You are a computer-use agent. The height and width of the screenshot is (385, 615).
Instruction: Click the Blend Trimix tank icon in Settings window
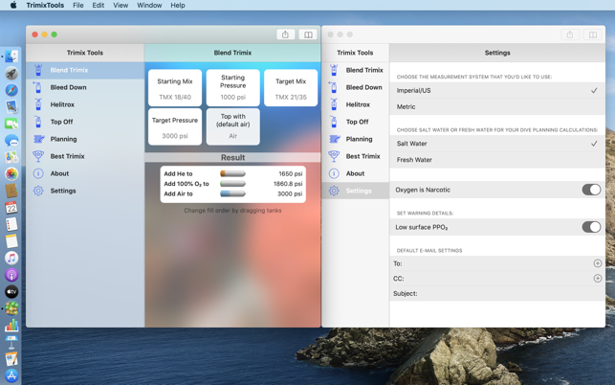[334, 70]
